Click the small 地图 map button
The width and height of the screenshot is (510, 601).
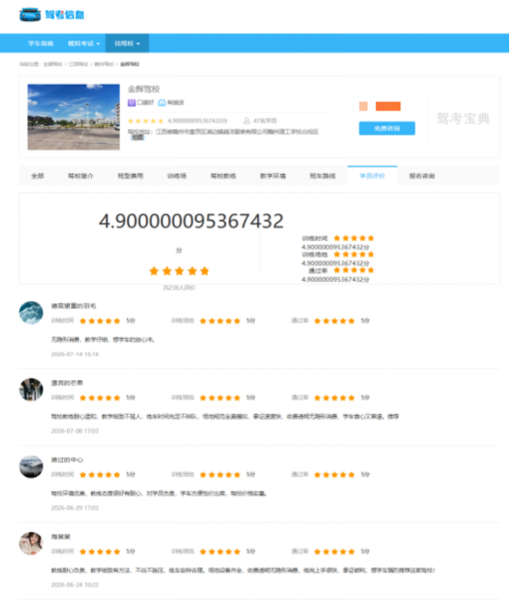(138, 138)
